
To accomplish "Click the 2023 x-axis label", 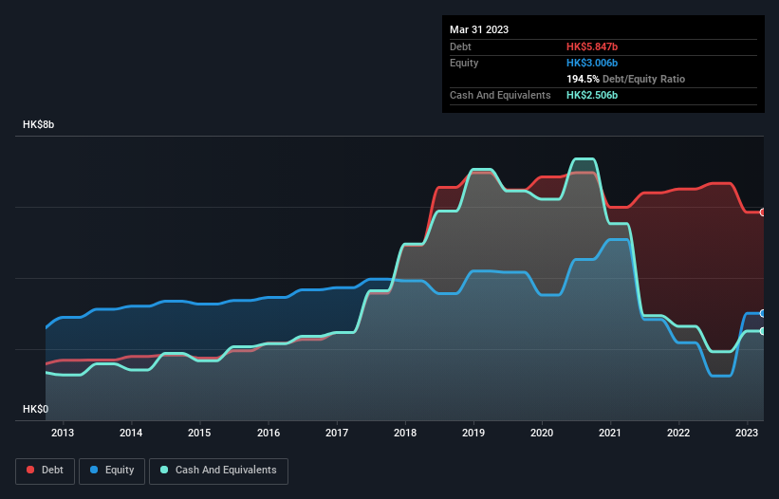I will [747, 433].
